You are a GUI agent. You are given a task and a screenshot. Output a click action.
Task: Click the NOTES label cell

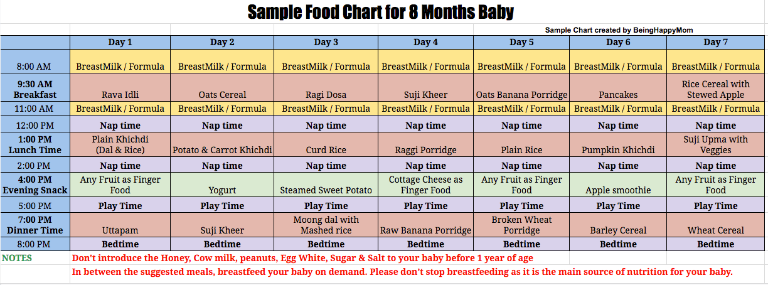click(35, 258)
